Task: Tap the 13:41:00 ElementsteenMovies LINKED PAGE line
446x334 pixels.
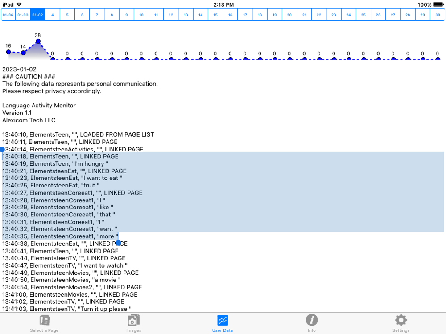Action: coord(70,294)
